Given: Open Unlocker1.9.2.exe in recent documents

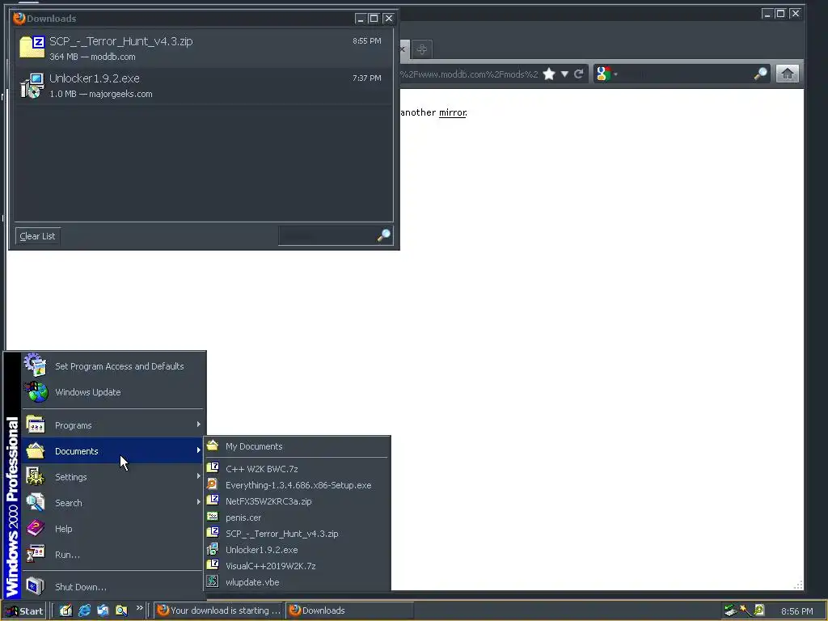Looking at the screenshot, I should (297, 550).
